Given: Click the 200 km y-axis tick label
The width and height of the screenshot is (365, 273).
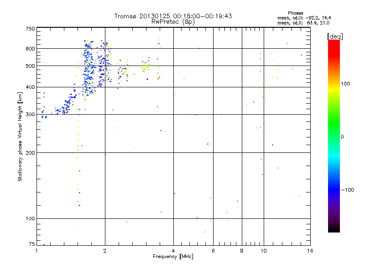Looking at the screenshot, I should [x=30, y=153].
